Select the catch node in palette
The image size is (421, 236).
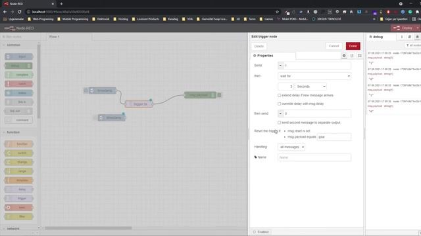pos(19,84)
